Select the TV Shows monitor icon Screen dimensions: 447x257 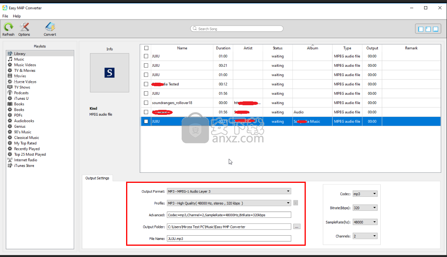(x=10, y=87)
